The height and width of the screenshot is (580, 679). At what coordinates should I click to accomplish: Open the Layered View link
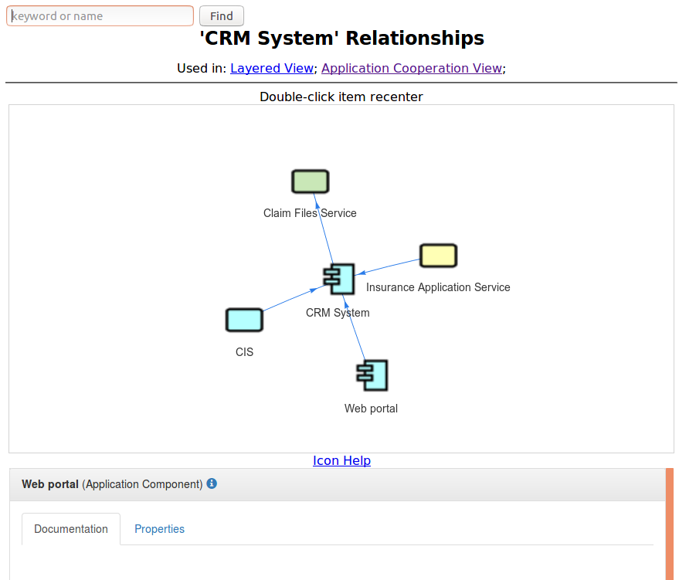[272, 68]
